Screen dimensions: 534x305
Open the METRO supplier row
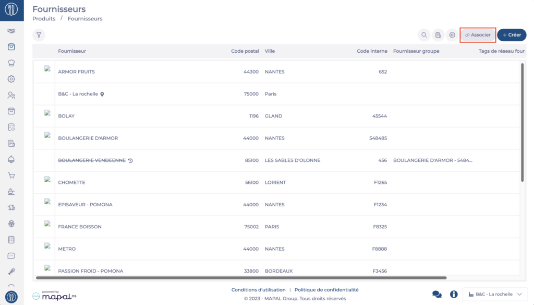click(276, 249)
